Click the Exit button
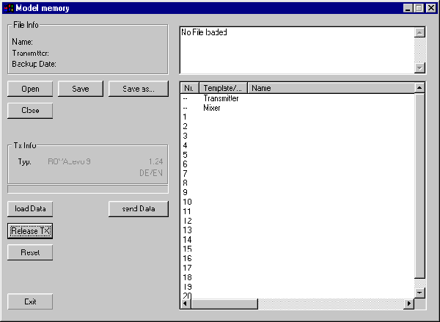The image size is (440, 322). pyautogui.click(x=29, y=301)
